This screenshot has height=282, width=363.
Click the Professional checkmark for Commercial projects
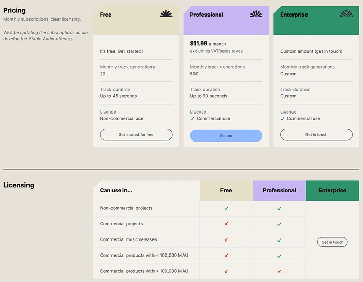point(280,224)
